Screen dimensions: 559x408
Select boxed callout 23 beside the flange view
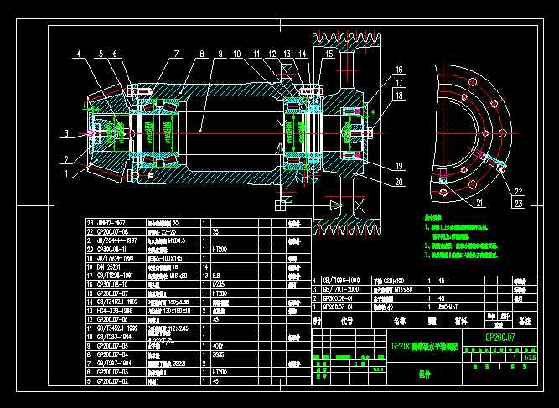(518, 204)
